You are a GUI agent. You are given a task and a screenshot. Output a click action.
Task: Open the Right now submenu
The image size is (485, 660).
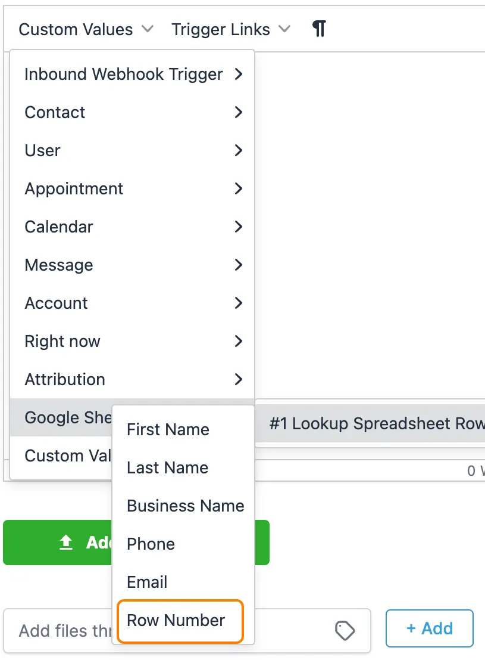62,341
